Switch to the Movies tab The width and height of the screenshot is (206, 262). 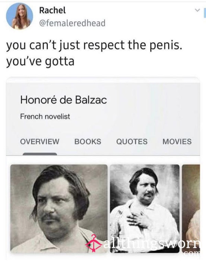click(177, 142)
